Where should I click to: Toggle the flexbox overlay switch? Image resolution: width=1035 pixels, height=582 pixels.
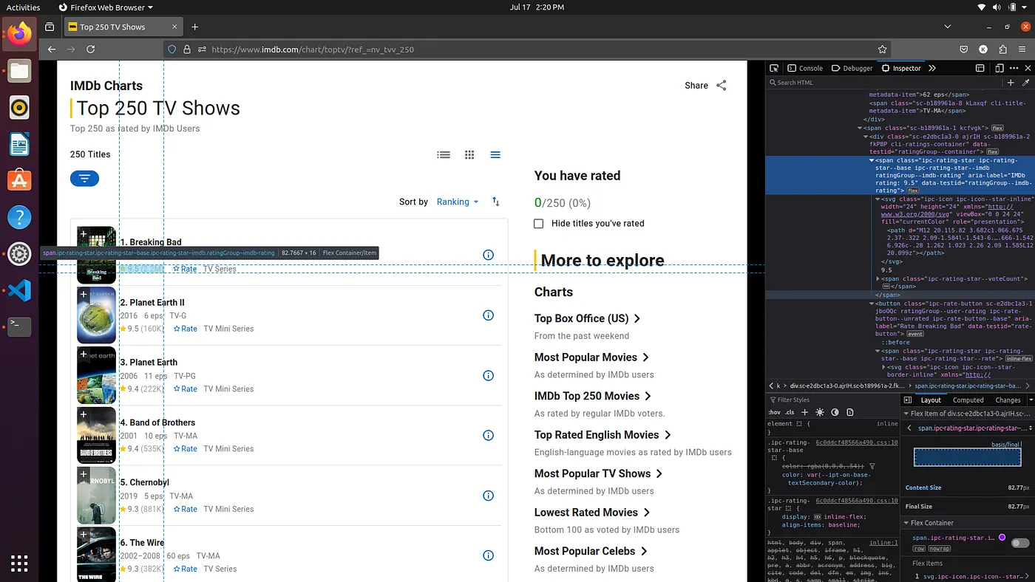[x=1020, y=543]
